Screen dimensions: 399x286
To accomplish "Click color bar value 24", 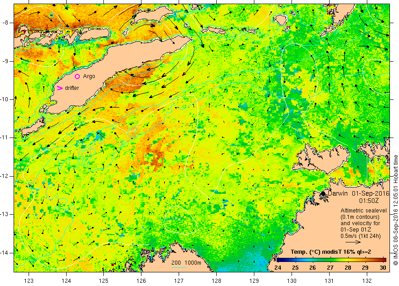I will (x=278, y=268).
